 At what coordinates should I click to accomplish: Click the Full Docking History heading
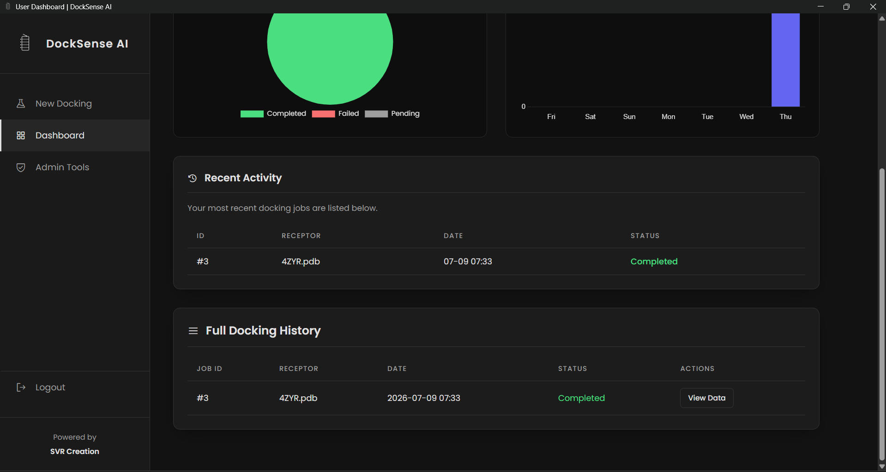[263, 331]
